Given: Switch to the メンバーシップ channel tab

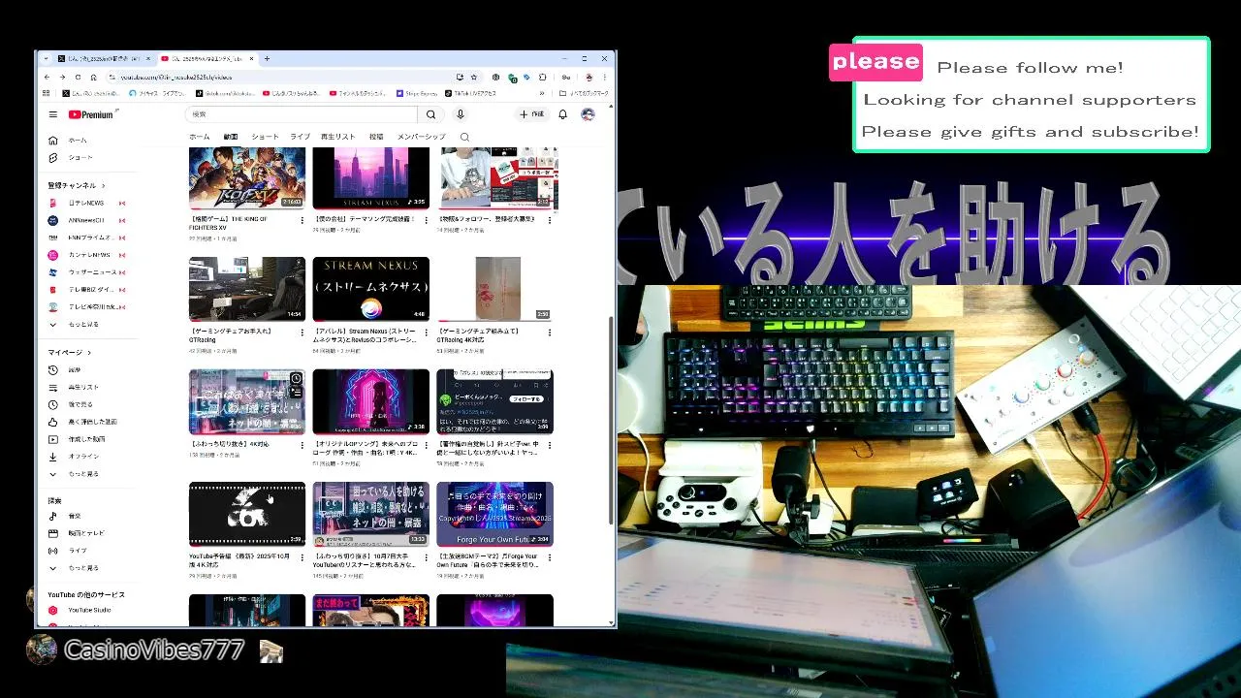Looking at the screenshot, I should click(x=421, y=138).
